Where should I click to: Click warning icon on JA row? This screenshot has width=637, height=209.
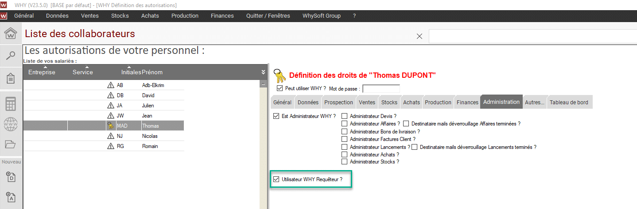111,106
